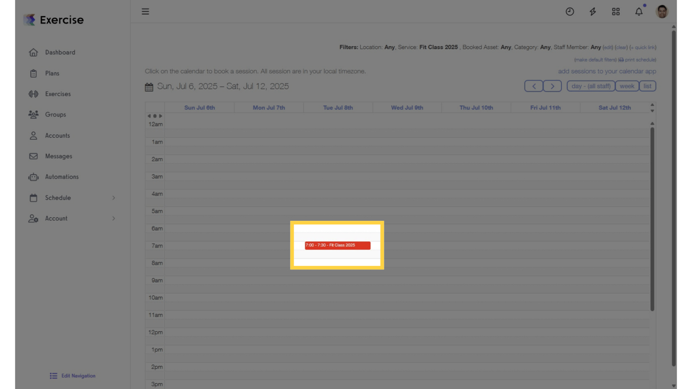692x389 pixels.
Task: Click add sessions to your calendar app
Action: click(x=607, y=71)
